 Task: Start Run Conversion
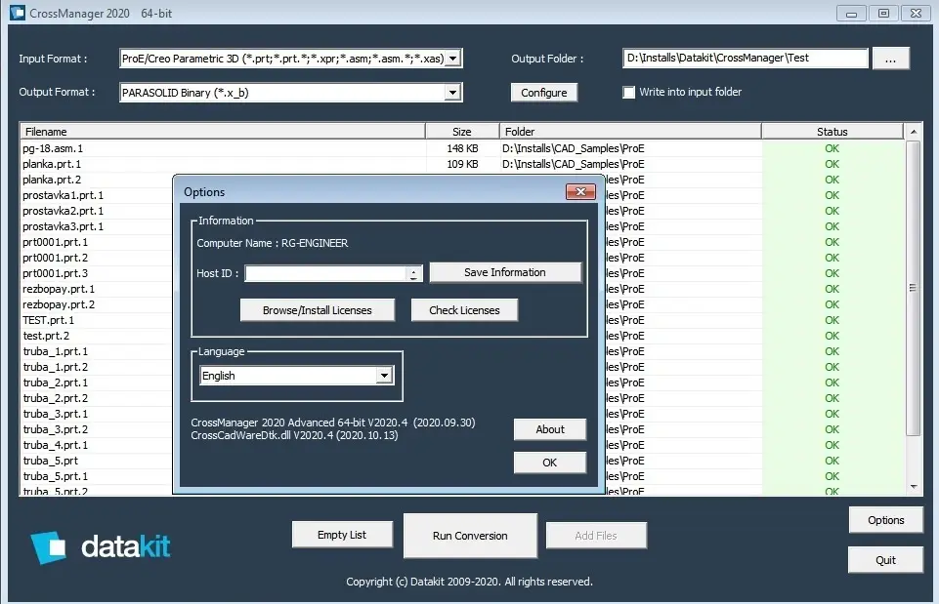(x=470, y=536)
